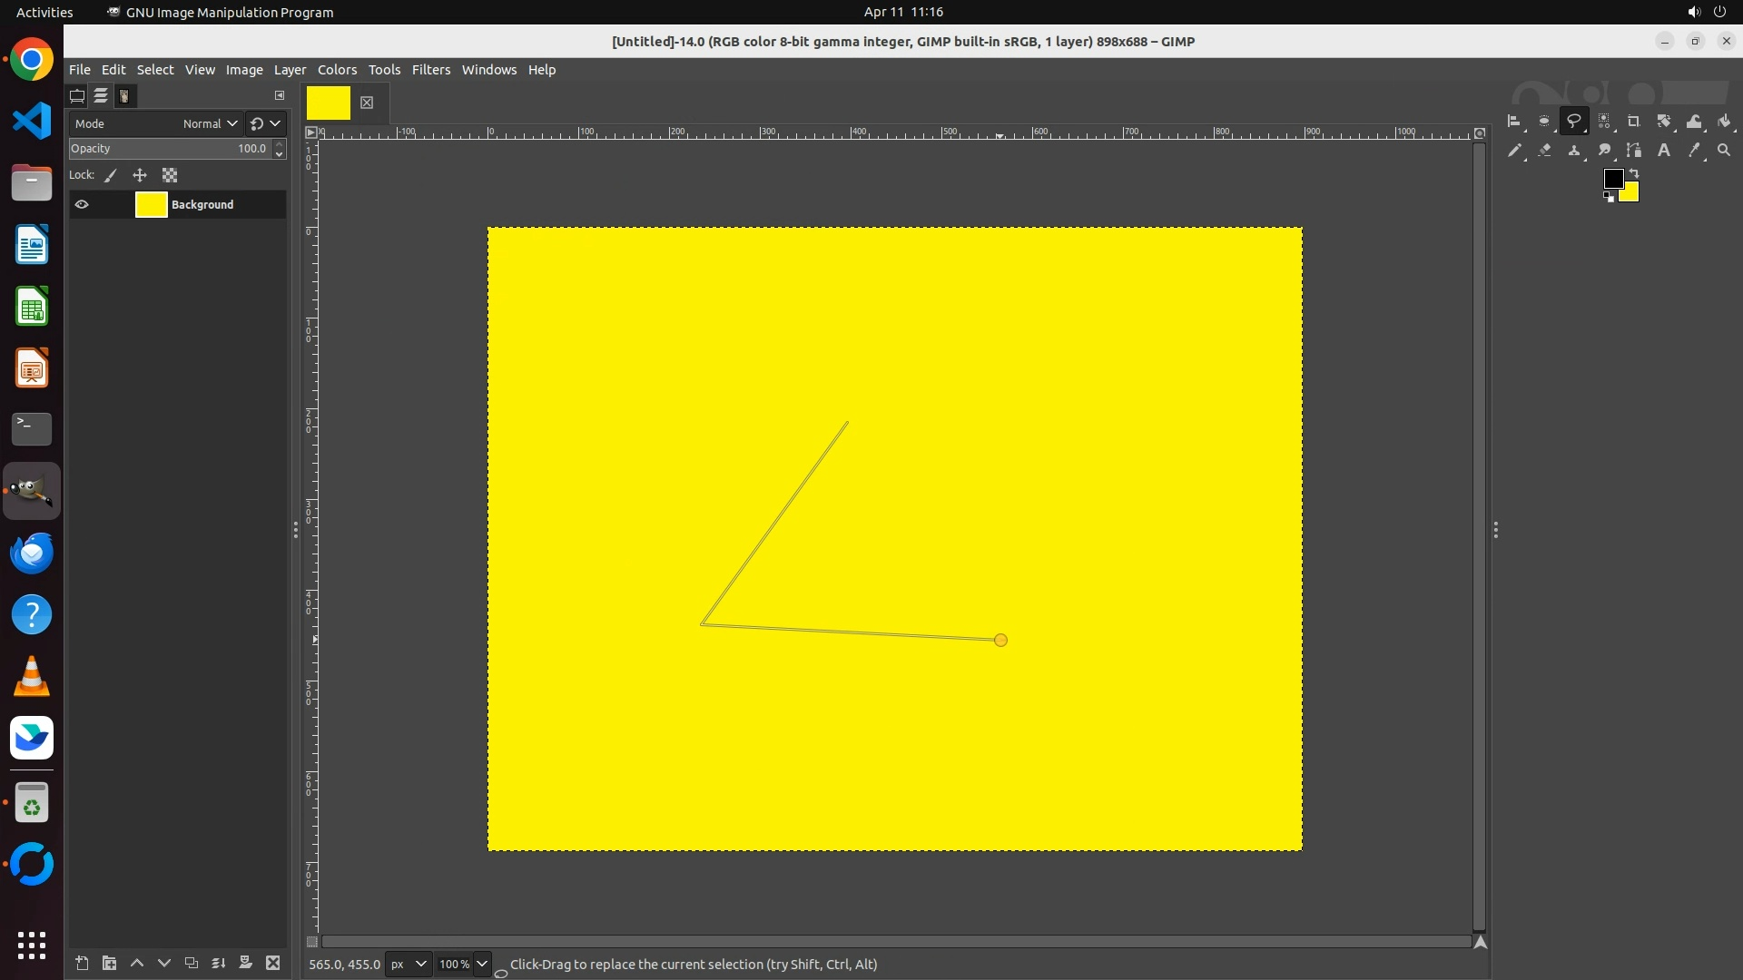Open the Filters menu
The image size is (1743, 980).
pyautogui.click(x=430, y=70)
